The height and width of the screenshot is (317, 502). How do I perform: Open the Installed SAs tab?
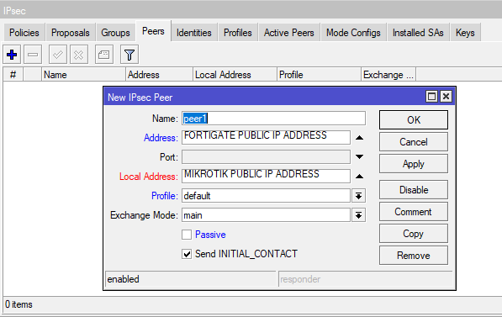(x=418, y=33)
